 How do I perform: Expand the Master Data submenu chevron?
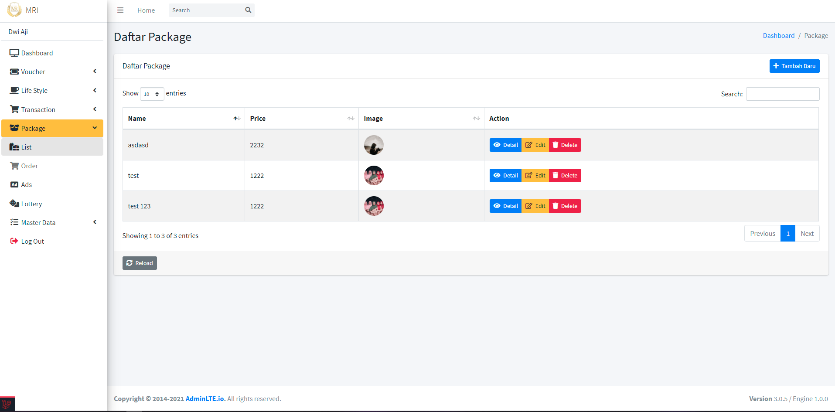(x=95, y=222)
